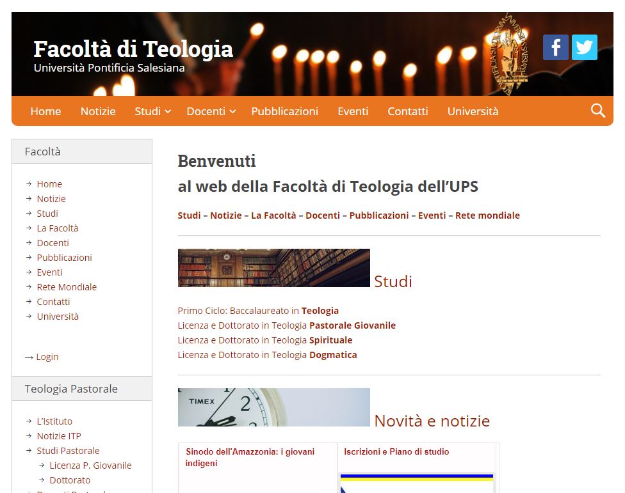Select Eventi in Facoltà sidebar
625x493 pixels.
coord(49,272)
